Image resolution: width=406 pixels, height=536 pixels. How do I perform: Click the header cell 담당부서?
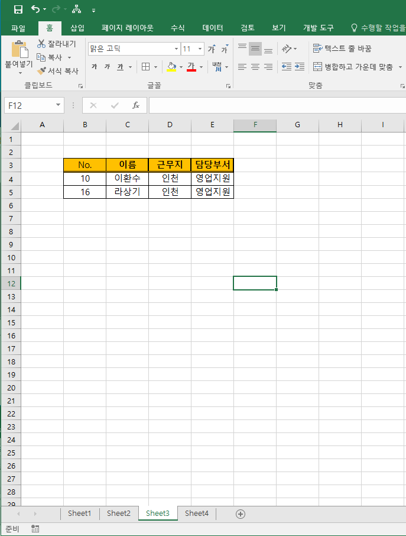[212, 165]
